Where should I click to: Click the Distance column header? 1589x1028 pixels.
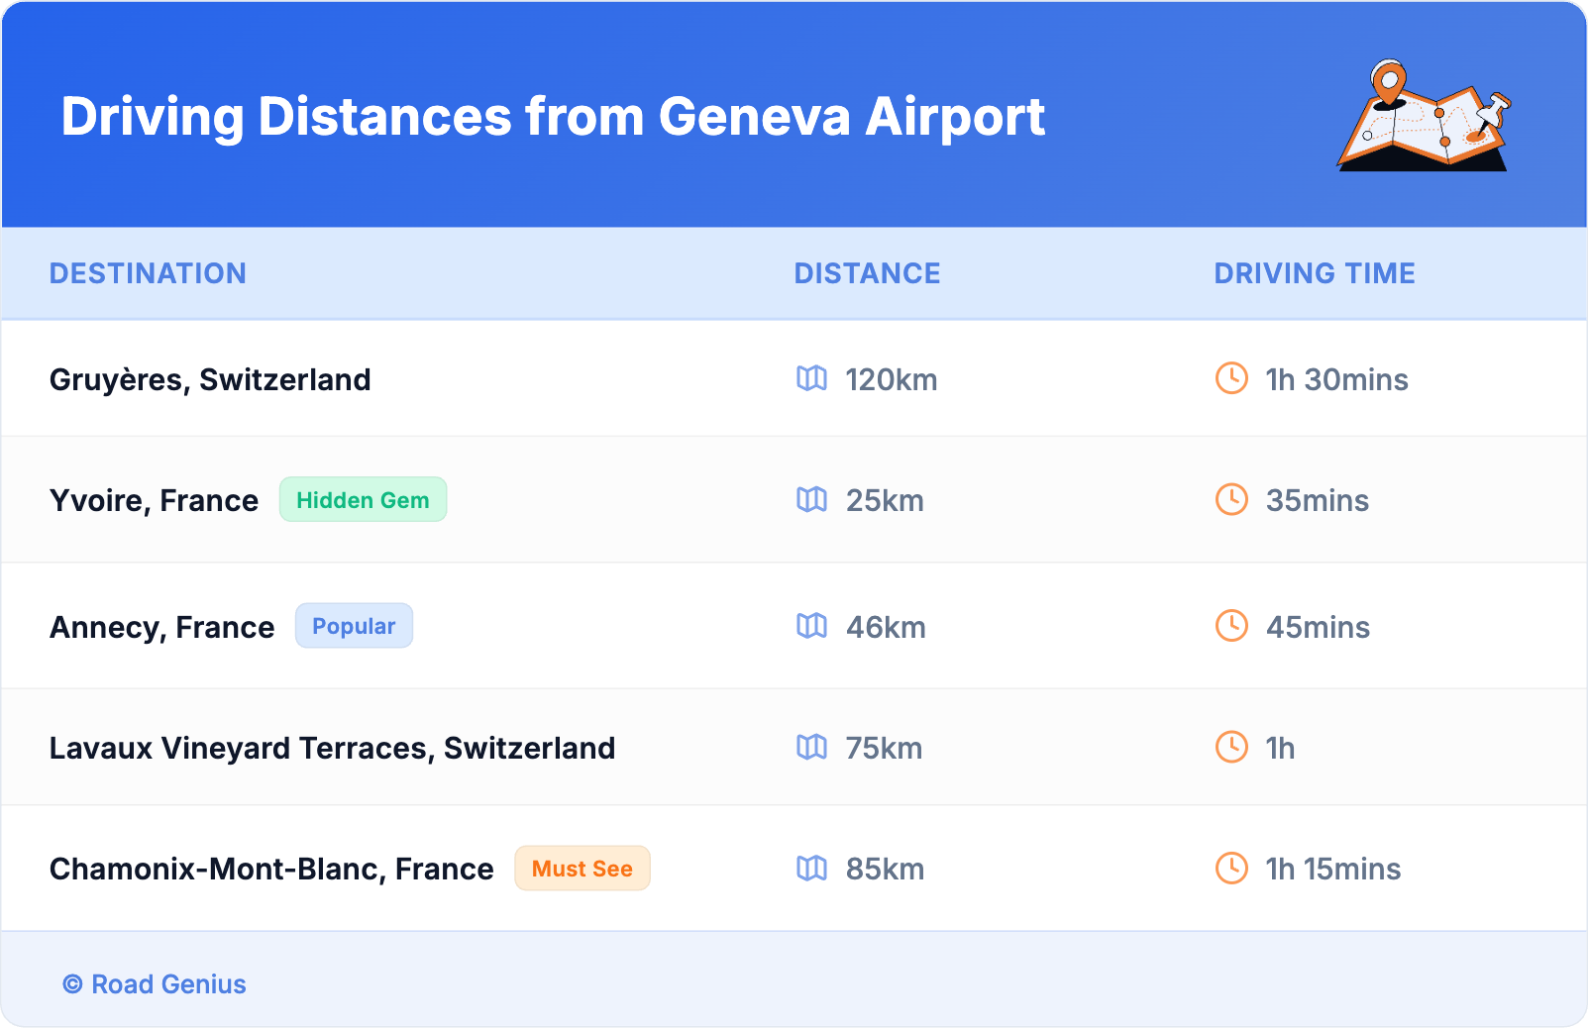click(x=867, y=273)
